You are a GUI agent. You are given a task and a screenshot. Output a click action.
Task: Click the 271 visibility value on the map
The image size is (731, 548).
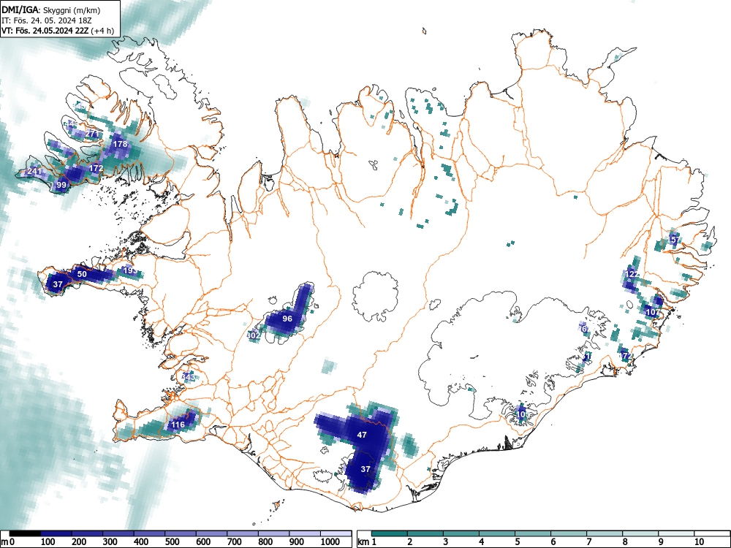point(92,134)
